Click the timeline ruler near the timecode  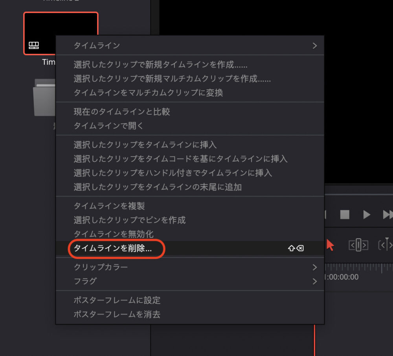coord(358,267)
